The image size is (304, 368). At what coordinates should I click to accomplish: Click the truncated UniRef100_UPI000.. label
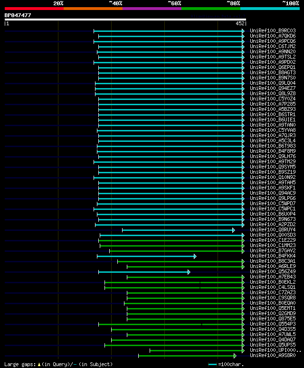click(275, 350)
